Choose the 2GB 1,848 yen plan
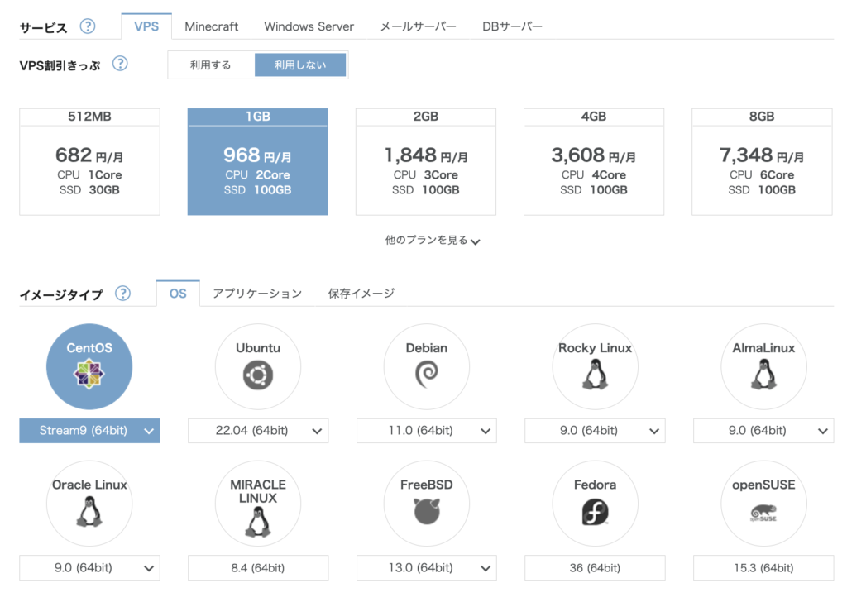This screenshot has width=847, height=602. coord(426,161)
